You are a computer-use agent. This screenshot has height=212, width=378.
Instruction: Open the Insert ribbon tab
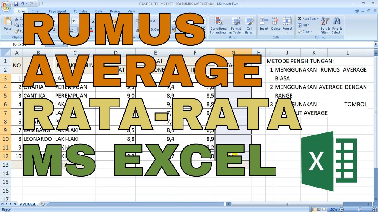[37, 11]
